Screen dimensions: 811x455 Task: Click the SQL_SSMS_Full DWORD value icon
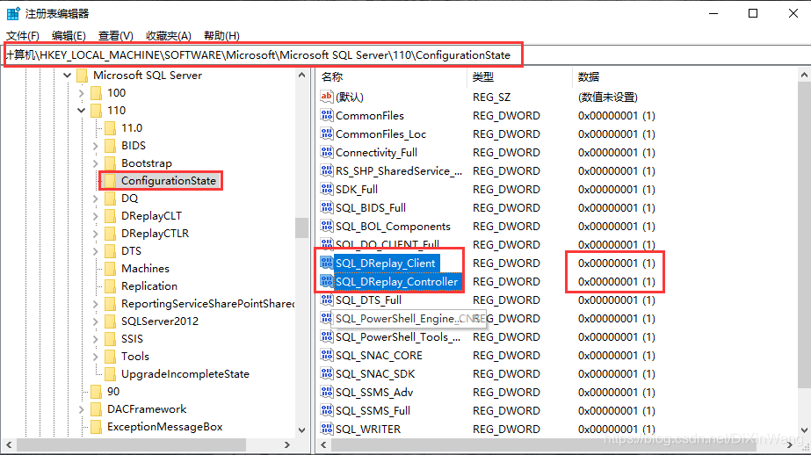[x=326, y=410]
